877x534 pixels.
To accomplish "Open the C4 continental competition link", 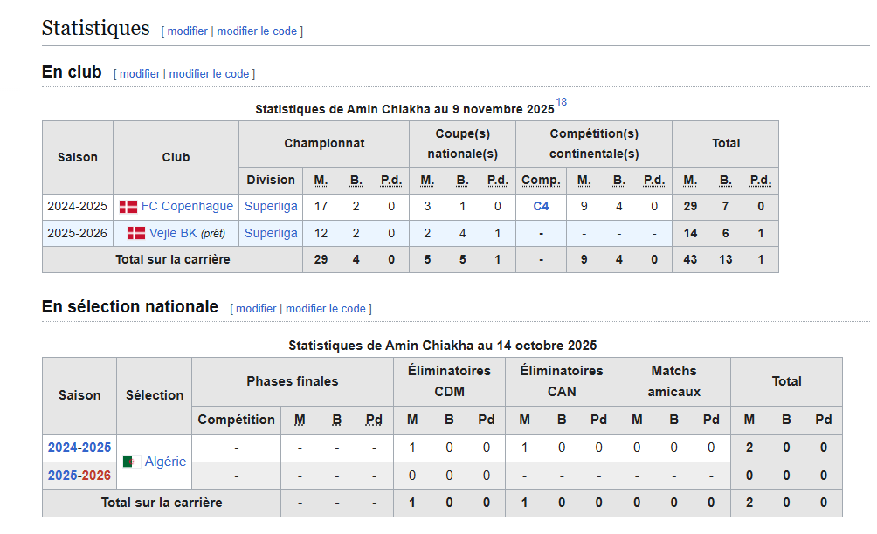I will pos(541,207).
